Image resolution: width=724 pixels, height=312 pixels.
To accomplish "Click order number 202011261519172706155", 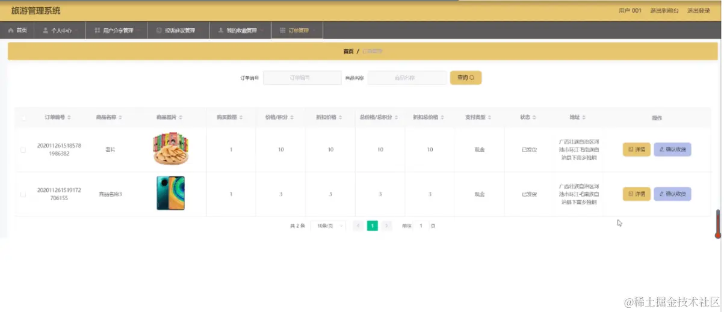I will click(59, 194).
